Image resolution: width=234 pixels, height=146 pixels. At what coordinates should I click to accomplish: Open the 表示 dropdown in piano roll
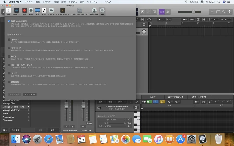[x=122, y=102]
